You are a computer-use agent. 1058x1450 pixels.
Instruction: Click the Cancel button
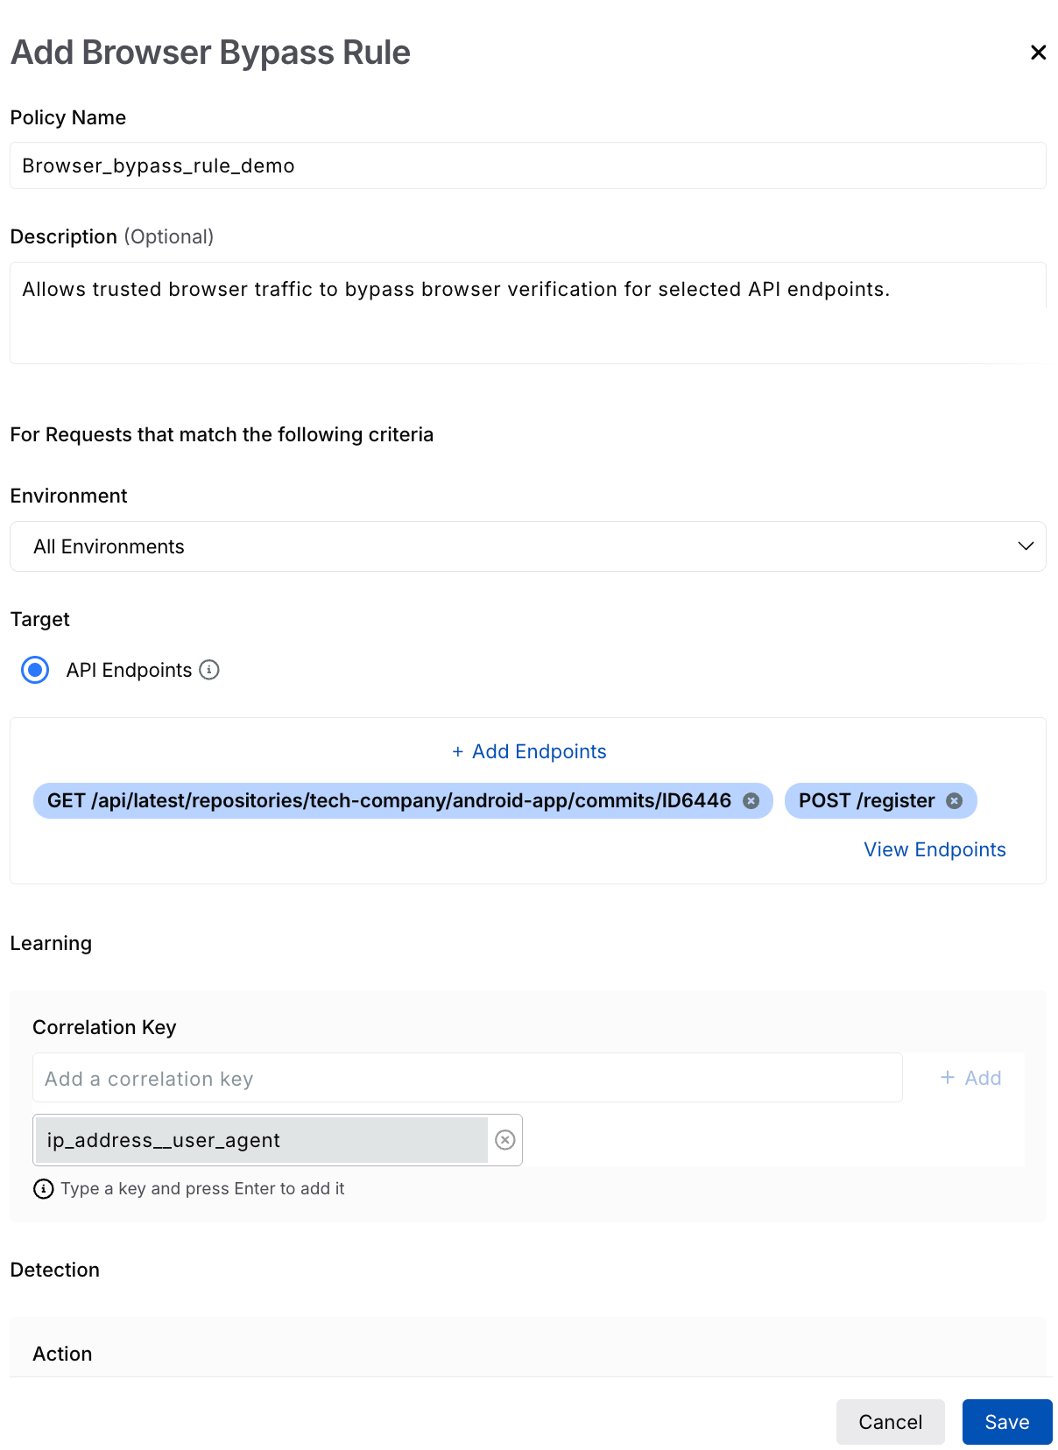tap(890, 1422)
